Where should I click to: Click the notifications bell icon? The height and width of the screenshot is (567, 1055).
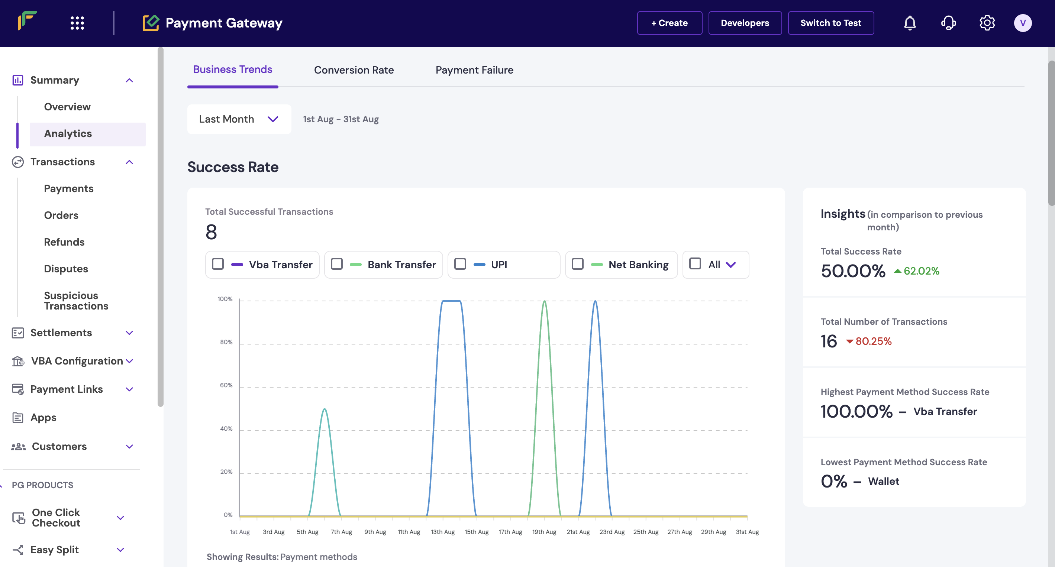point(910,23)
